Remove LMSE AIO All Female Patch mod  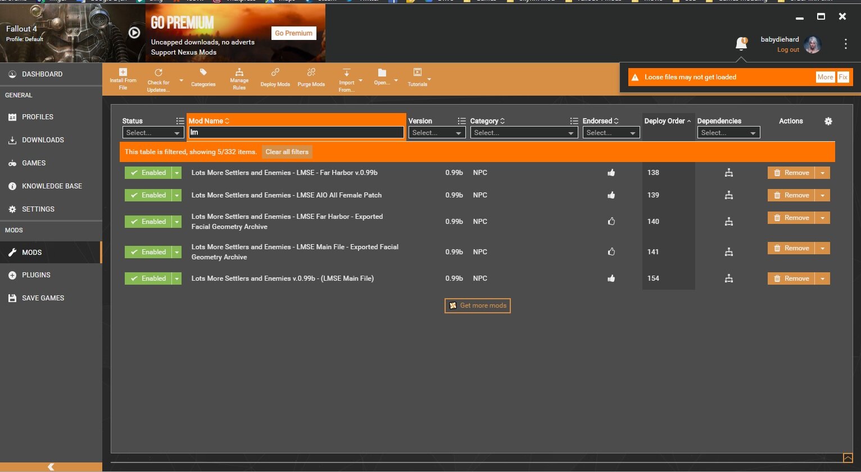pos(791,195)
